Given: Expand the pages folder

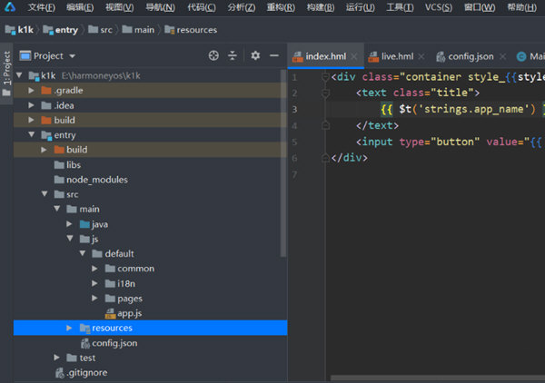Looking at the screenshot, I should coord(96,299).
